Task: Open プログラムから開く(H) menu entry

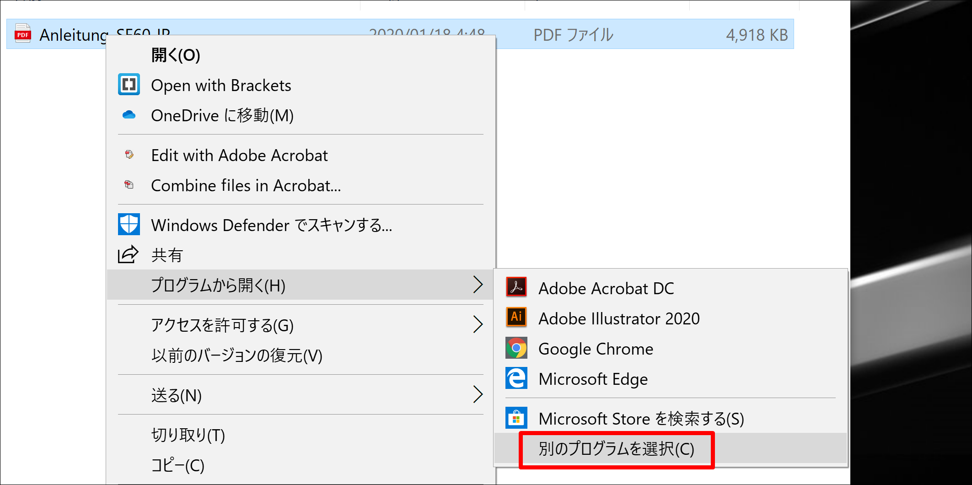Action: tap(301, 285)
